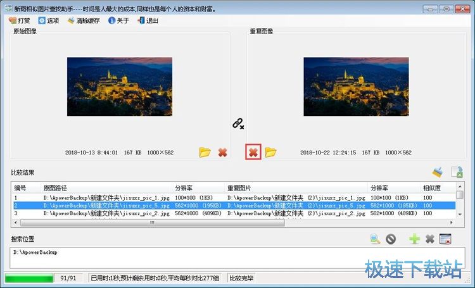Viewport: 475px width, 288px height.
Task: Open the 关于 about dialog
Action: tap(118, 21)
